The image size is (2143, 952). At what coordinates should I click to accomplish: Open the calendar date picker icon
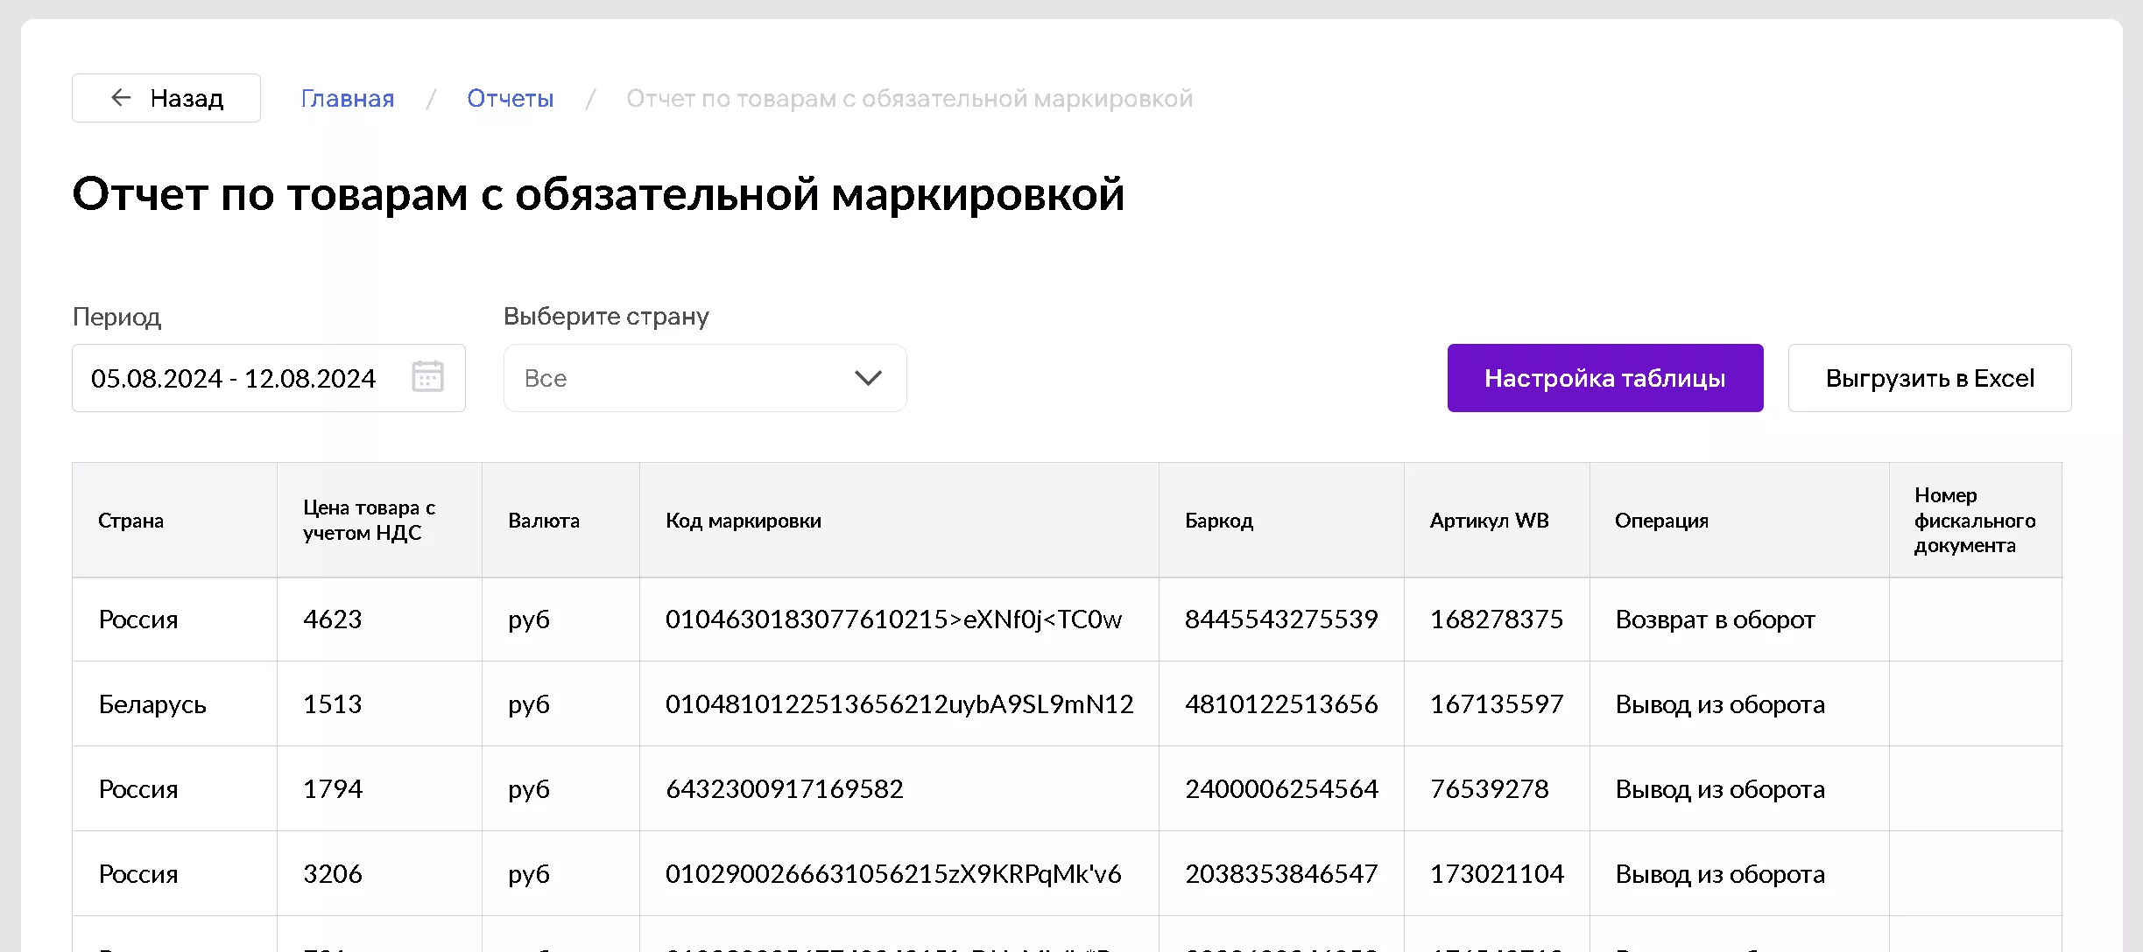pos(427,377)
